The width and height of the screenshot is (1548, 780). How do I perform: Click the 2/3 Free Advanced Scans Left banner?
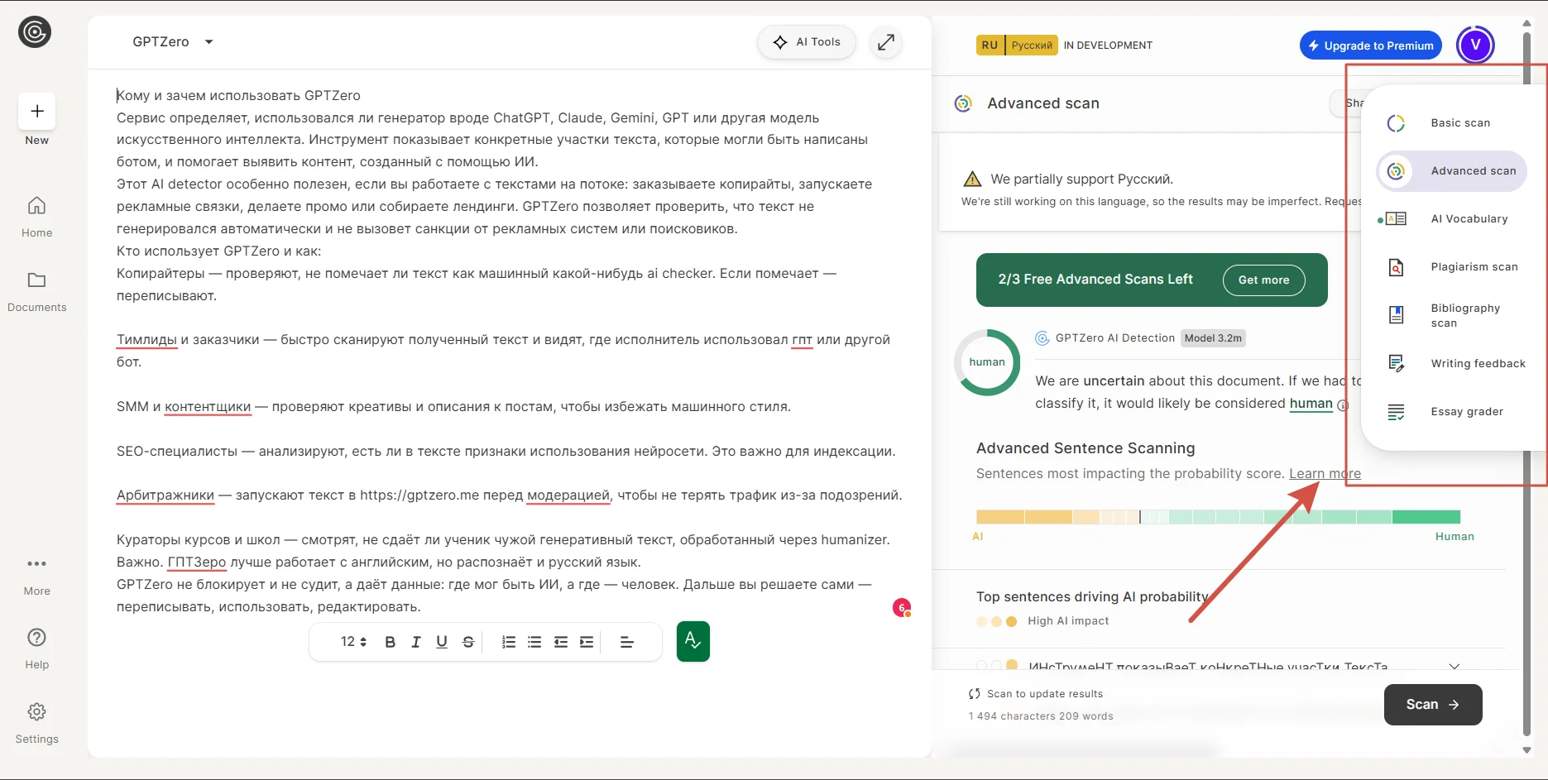[x=1152, y=280]
